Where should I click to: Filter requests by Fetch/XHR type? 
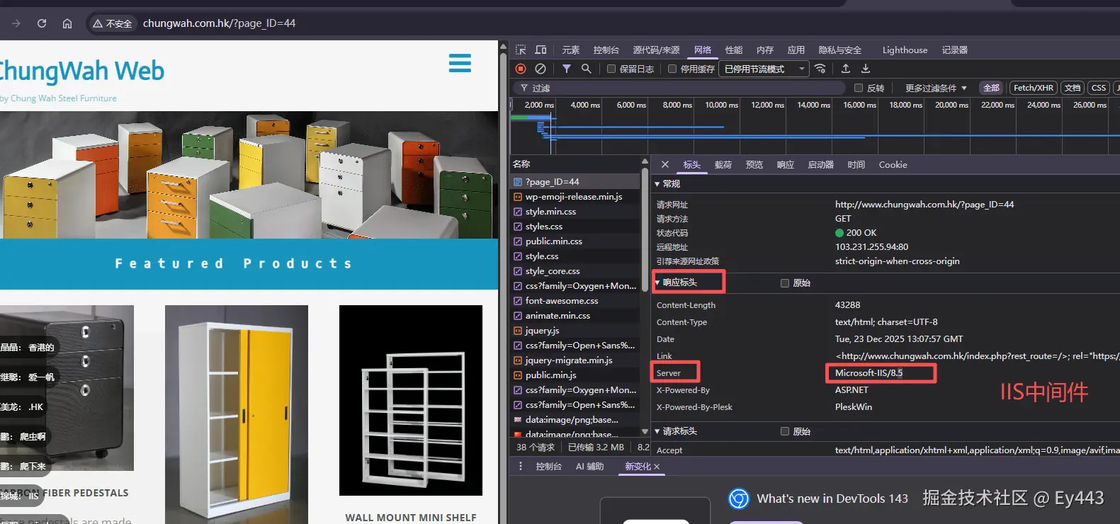(1034, 88)
